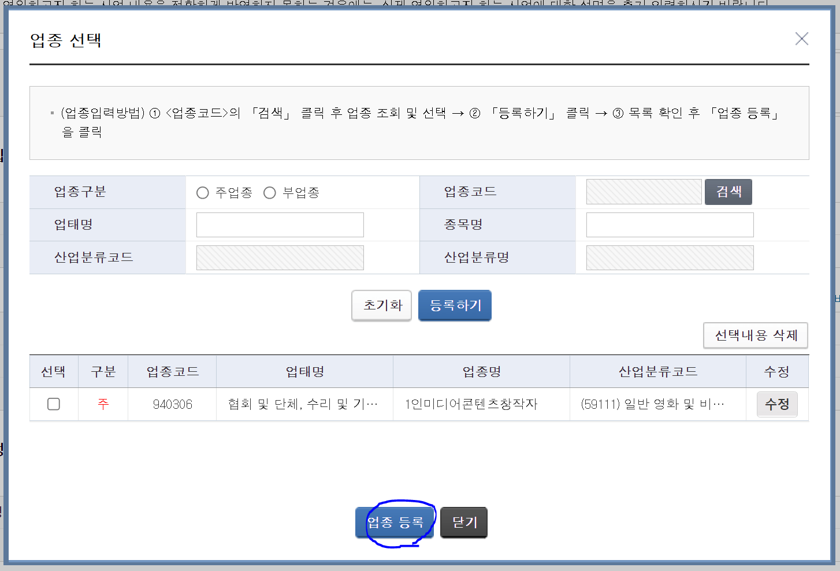Select the 주업종 radio button
Screen dimensions: 840x571
pyautogui.click(x=203, y=192)
